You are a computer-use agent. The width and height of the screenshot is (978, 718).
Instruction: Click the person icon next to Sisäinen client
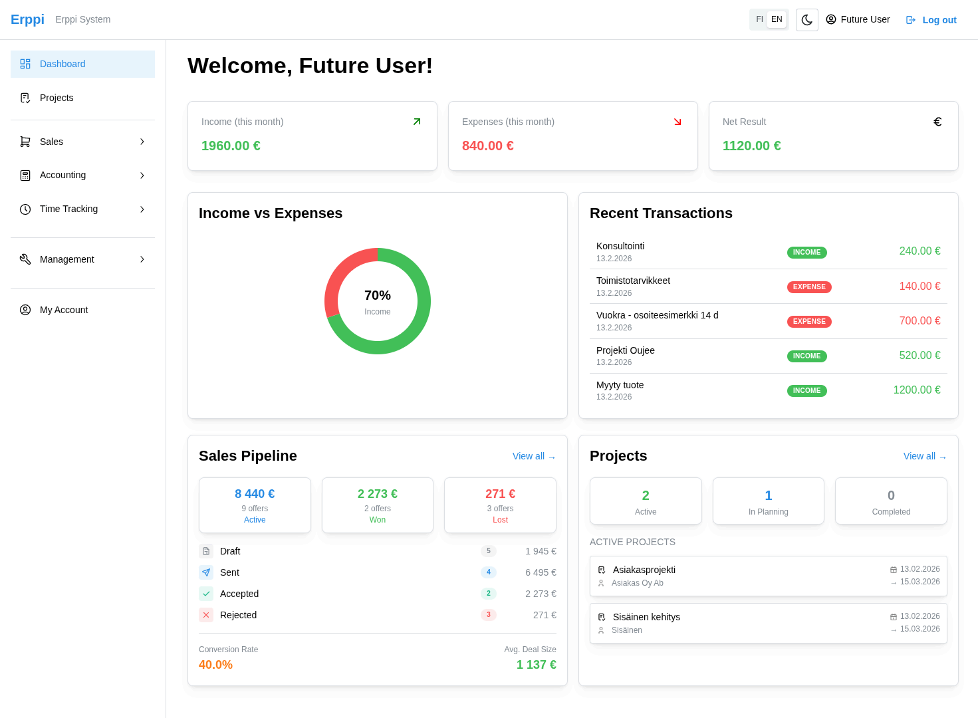click(x=601, y=630)
